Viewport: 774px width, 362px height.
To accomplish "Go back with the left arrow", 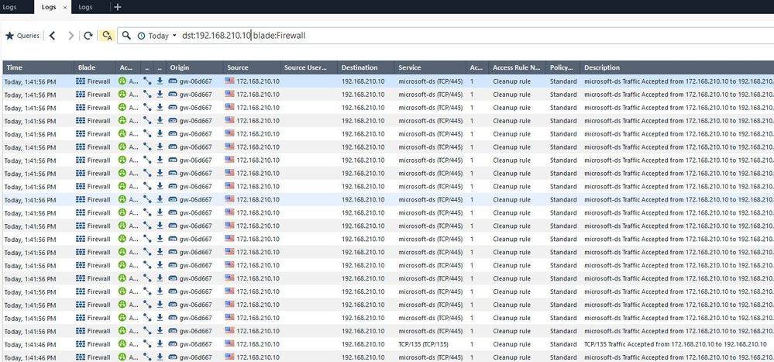I will [x=52, y=36].
